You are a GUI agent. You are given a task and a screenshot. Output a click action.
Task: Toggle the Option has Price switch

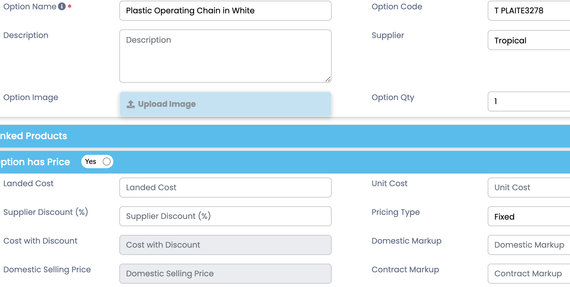tap(97, 162)
